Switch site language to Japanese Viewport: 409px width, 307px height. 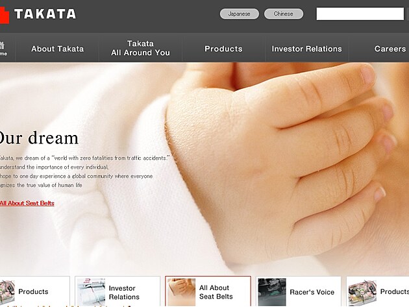point(239,14)
